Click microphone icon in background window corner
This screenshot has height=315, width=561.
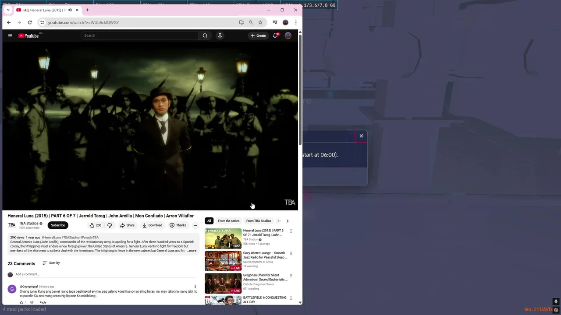556,301
